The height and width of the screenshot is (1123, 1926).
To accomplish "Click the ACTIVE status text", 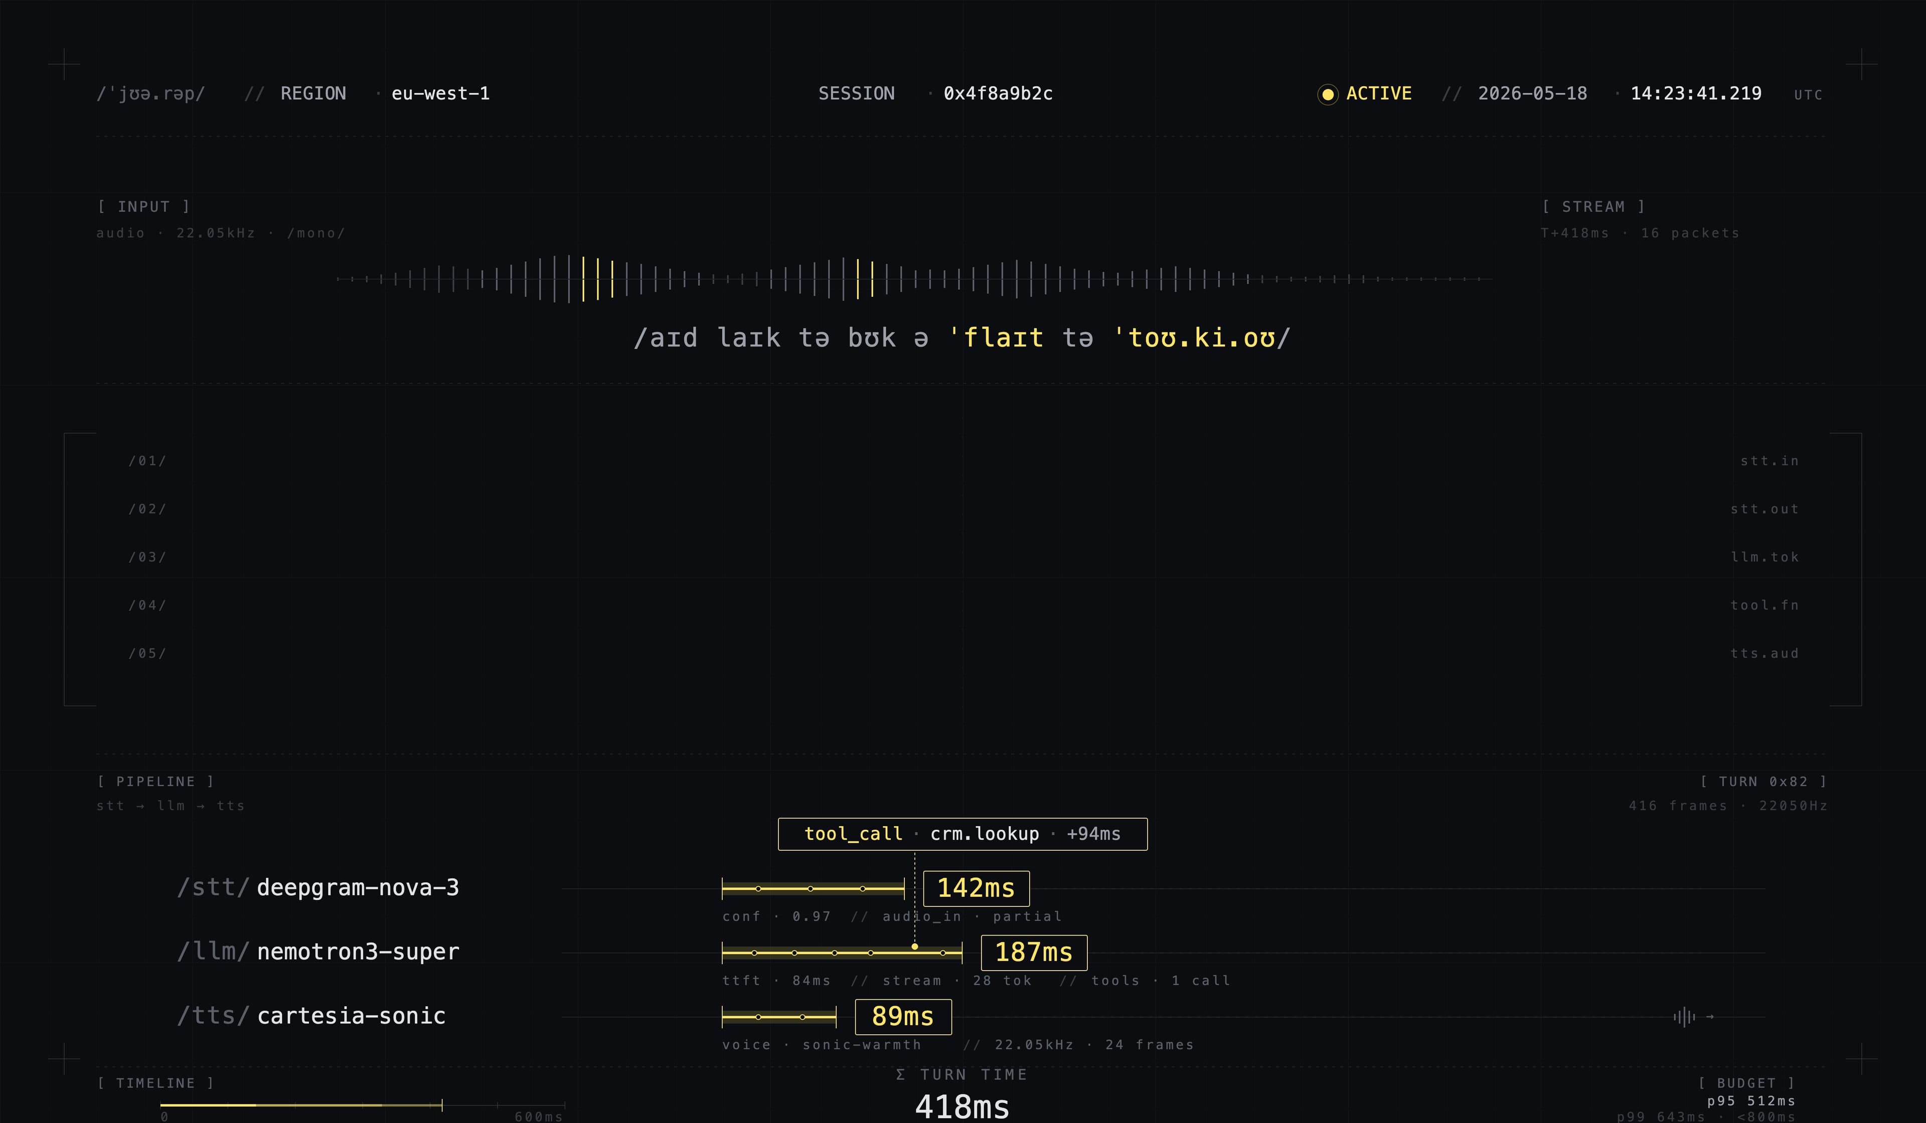I will click(1379, 93).
